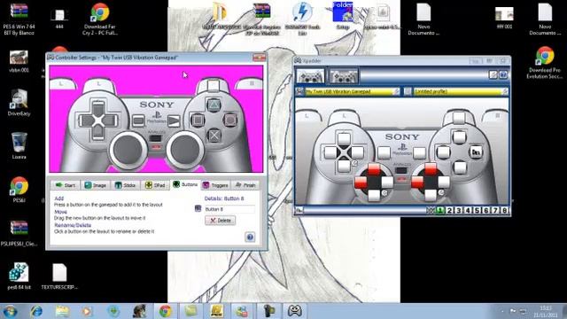The width and height of the screenshot is (567, 319).
Task: Open help with the blue question mark
Action: [250, 237]
